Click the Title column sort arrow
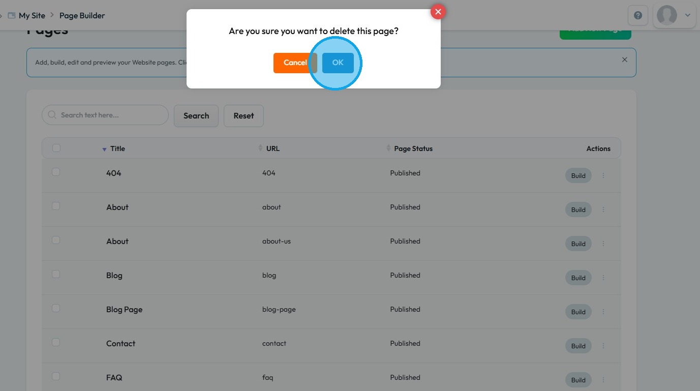The height and width of the screenshot is (391, 700). coord(104,149)
